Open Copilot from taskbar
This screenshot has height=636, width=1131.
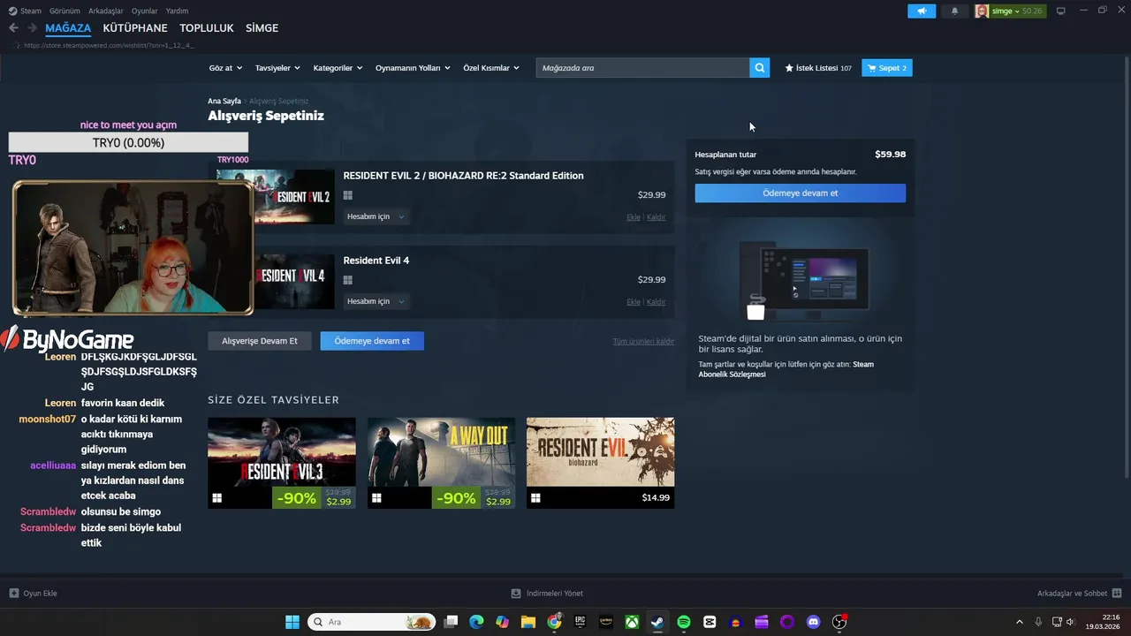pos(503,622)
